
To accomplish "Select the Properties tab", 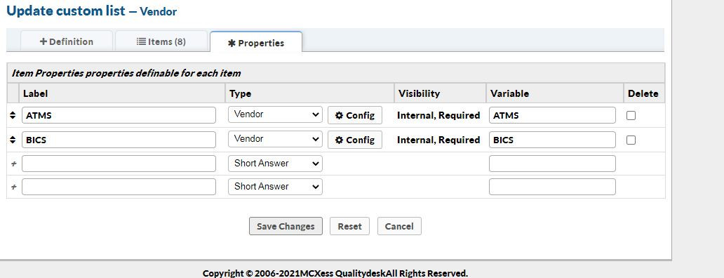I will tap(256, 43).
